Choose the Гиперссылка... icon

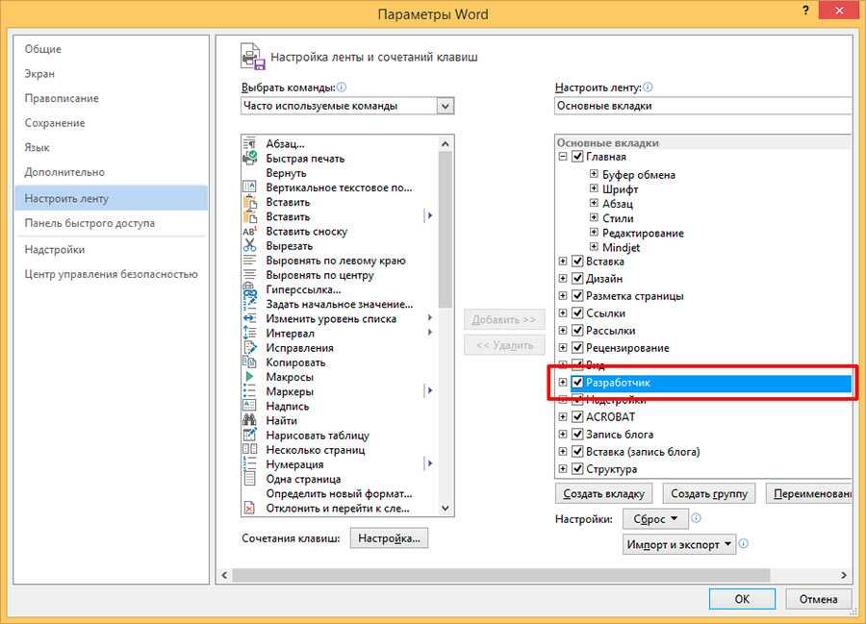[x=249, y=289]
